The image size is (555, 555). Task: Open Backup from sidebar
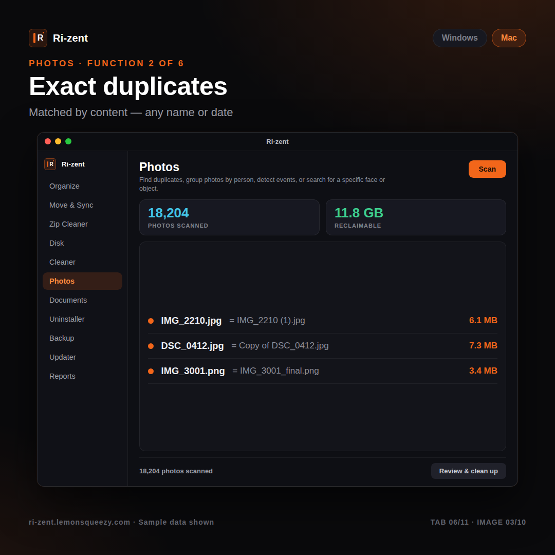click(x=82, y=338)
